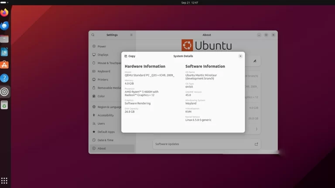The width and height of the screenshot is (335, 188).
Task: Click the AMD Ryzen 5 4600H processor text
Action: pyautogui.click(x=142, y=94)
